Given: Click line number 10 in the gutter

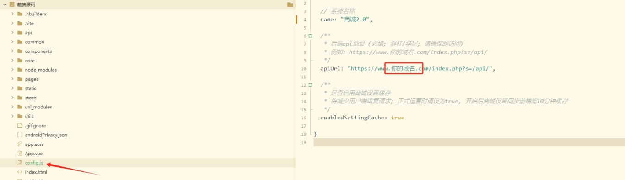Looking at the screenshot, I should (303, 69).
